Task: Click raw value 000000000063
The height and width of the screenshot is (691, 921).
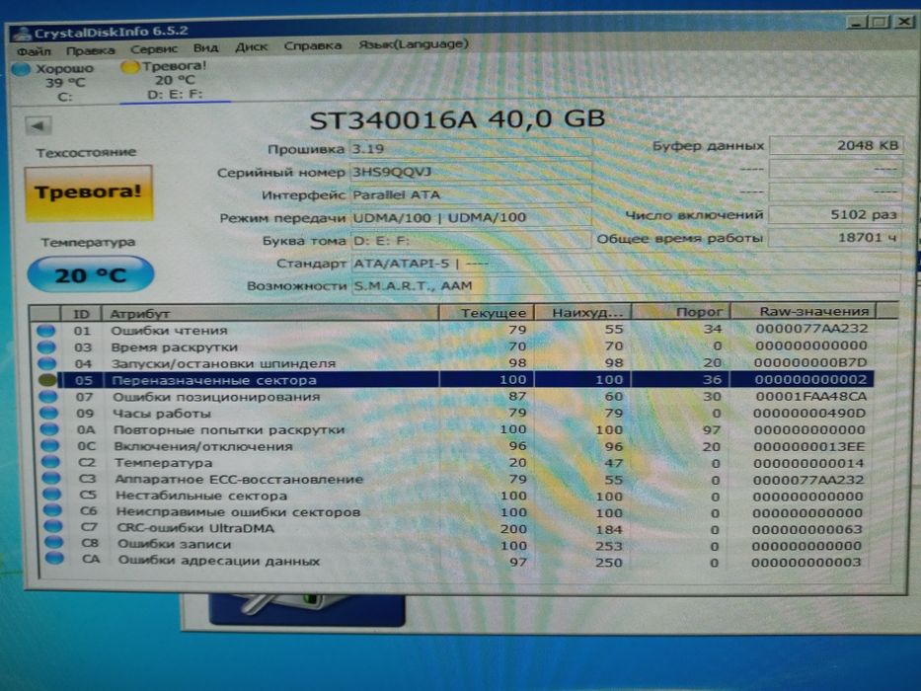Action: click(807, 529)
